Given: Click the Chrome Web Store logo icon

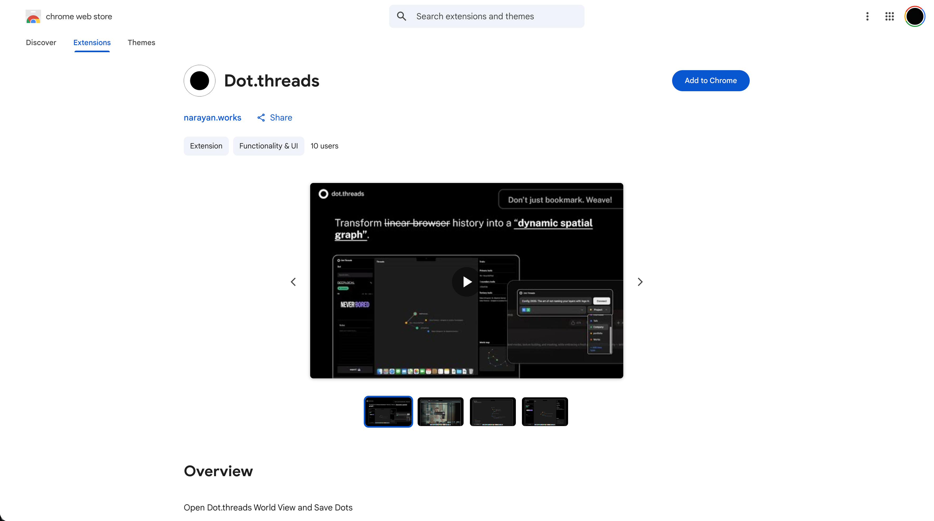Looking at the screenshot, I should pos(33,16).
